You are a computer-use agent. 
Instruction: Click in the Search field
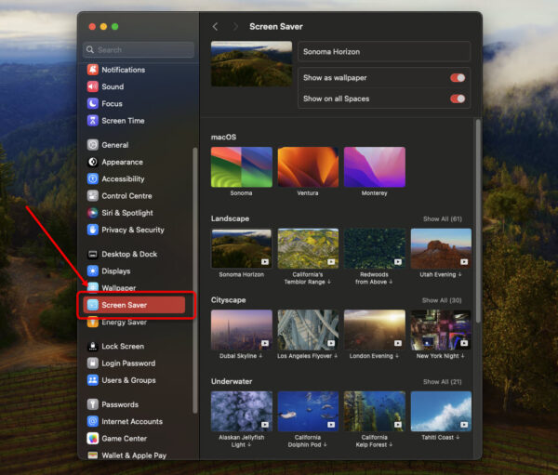(x=139, y=50)
